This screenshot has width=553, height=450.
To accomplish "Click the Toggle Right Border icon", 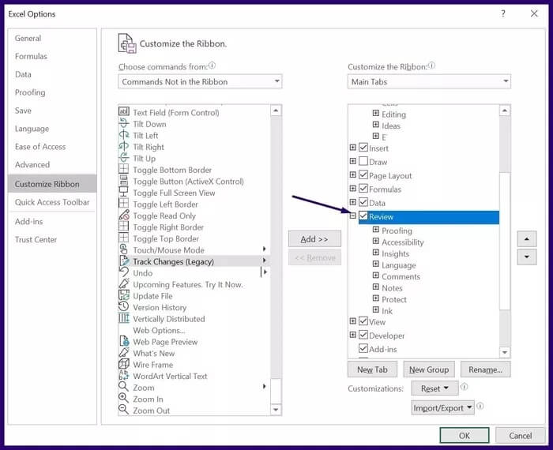I will click(124, 227).
